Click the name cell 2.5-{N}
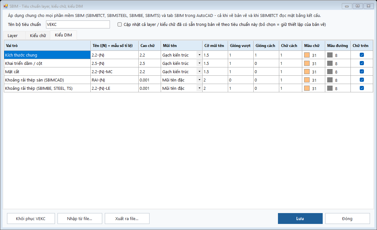Viewport: 377px width, 230px height. 114,63
